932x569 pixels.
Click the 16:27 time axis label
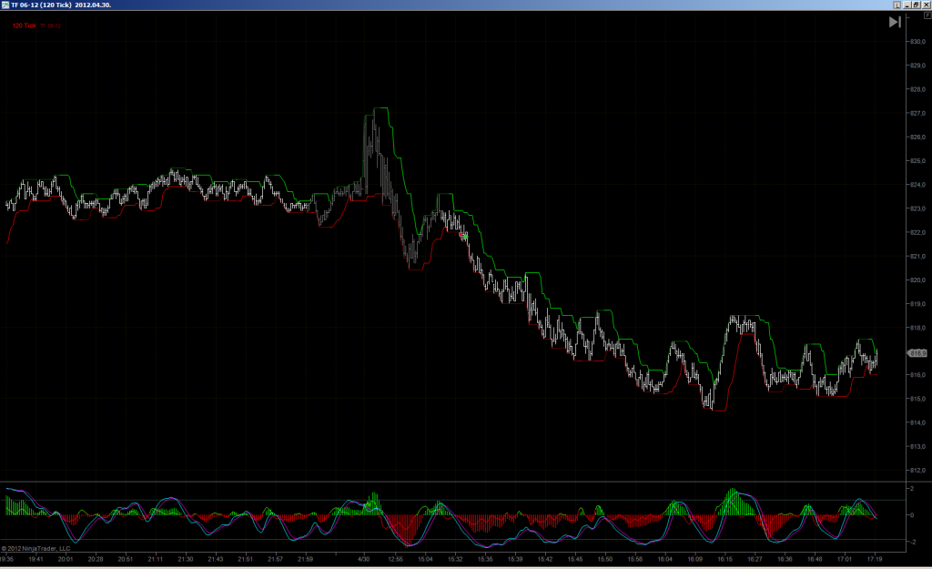click(x=755, y=559)
